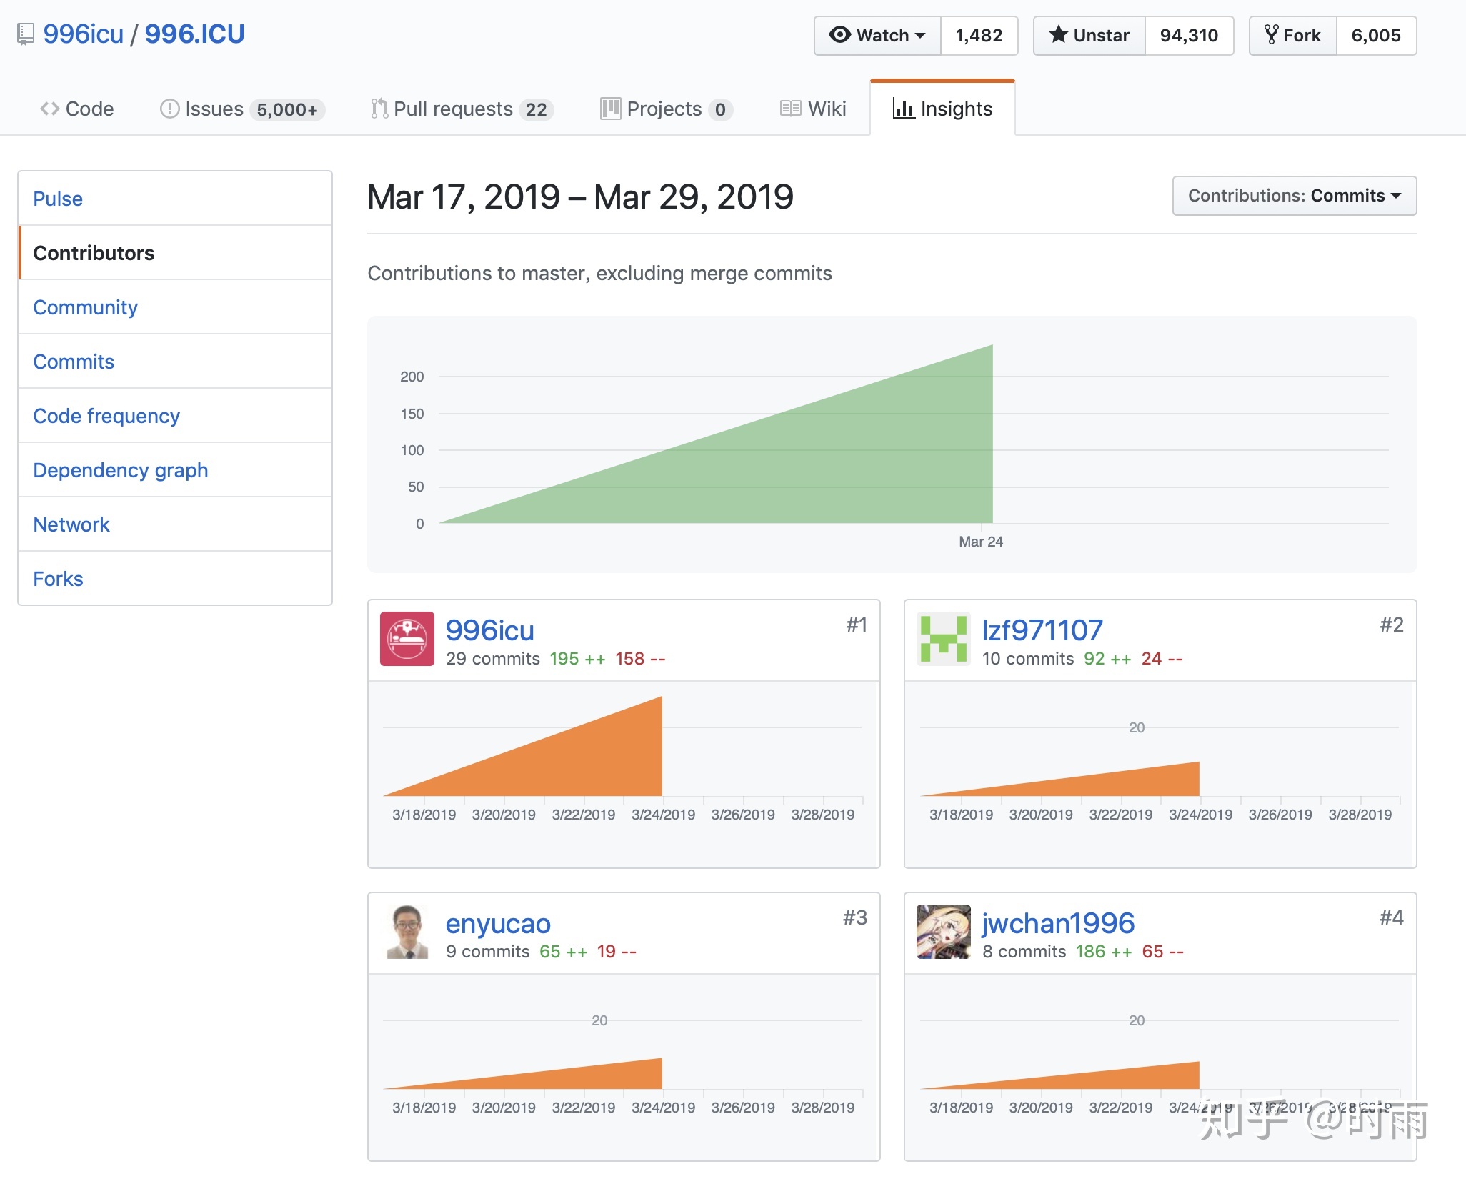View jwchan1996's 8 commits
The image size is (1466, 1179).
(1024, 951)
